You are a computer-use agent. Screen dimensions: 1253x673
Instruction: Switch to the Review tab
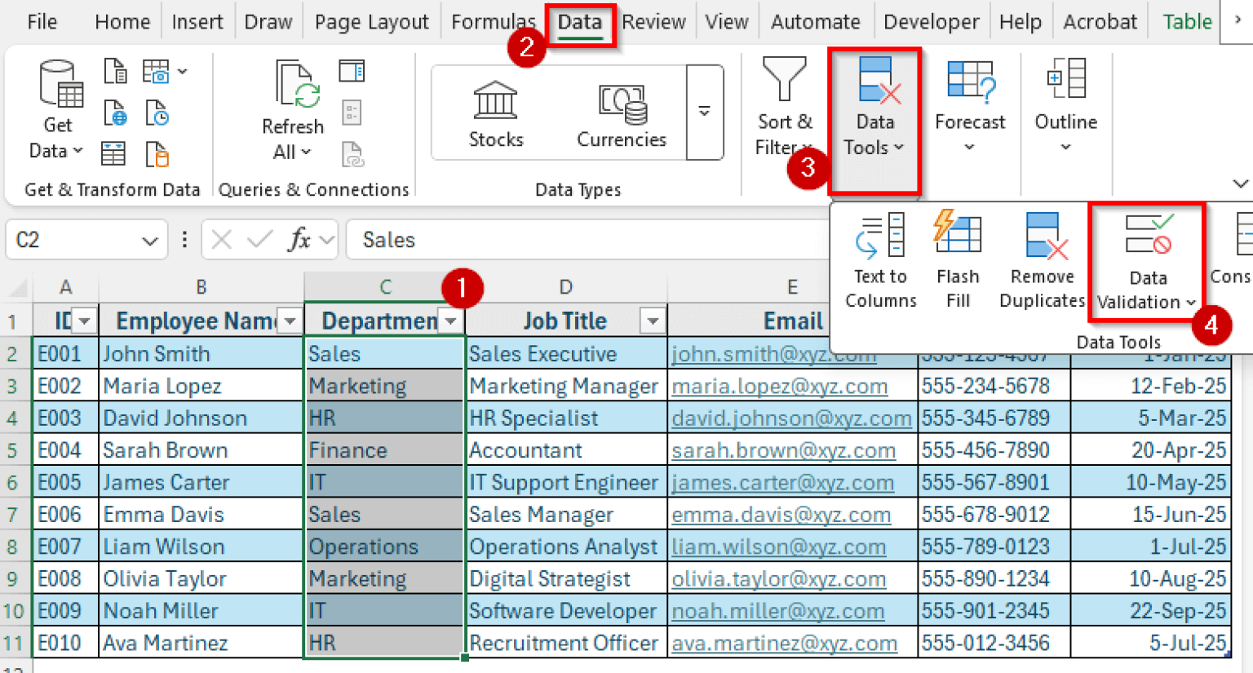(653, 22)
